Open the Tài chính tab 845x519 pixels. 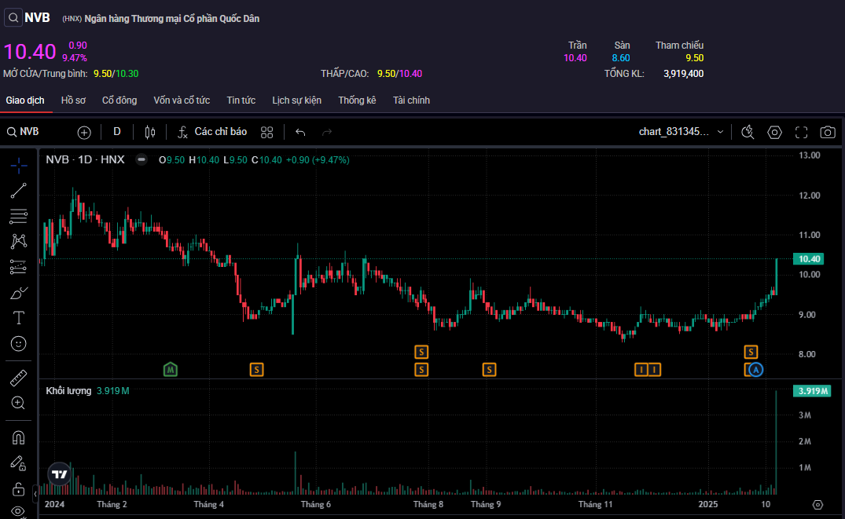coord(411,101)
